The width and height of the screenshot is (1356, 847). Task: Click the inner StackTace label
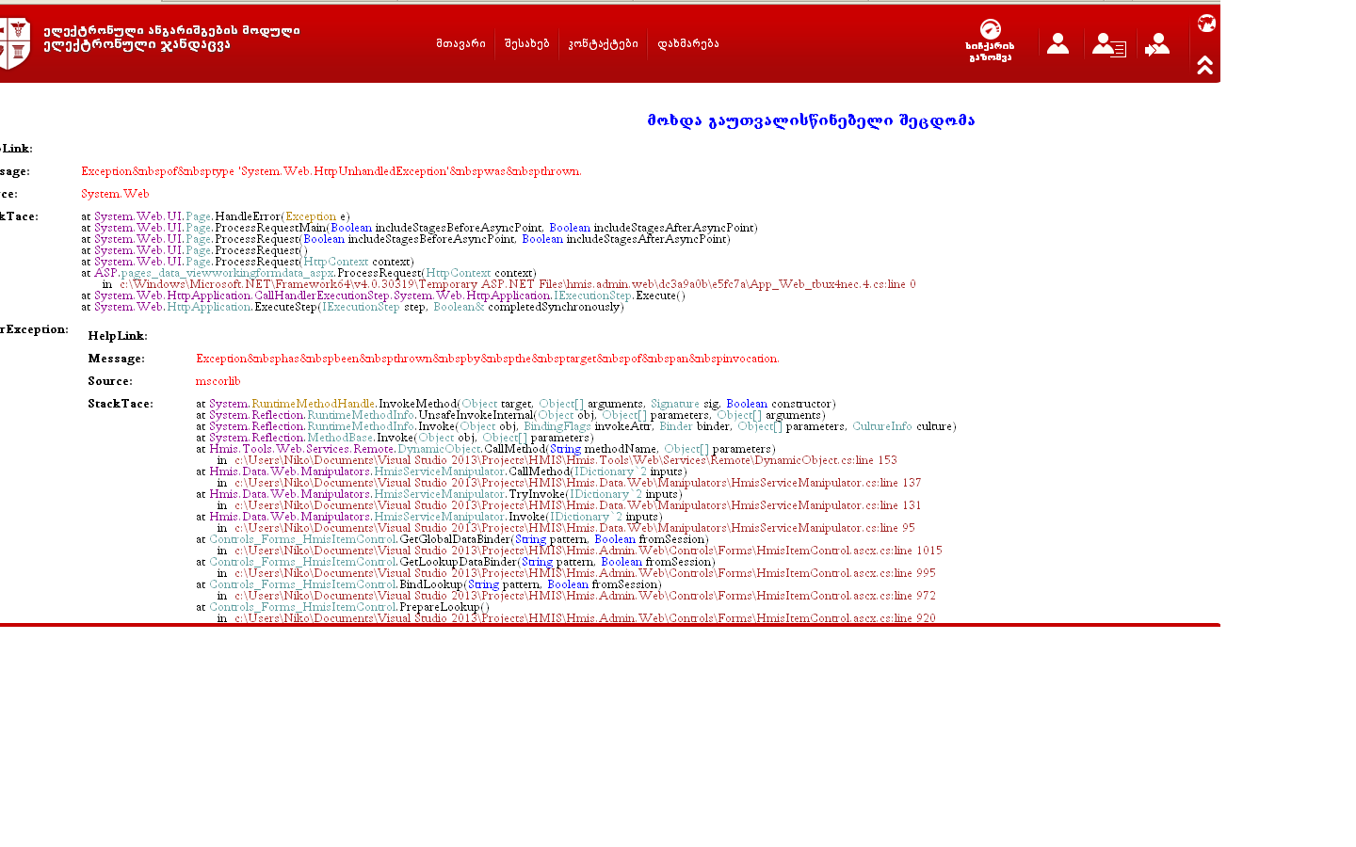tap(121, 404)
